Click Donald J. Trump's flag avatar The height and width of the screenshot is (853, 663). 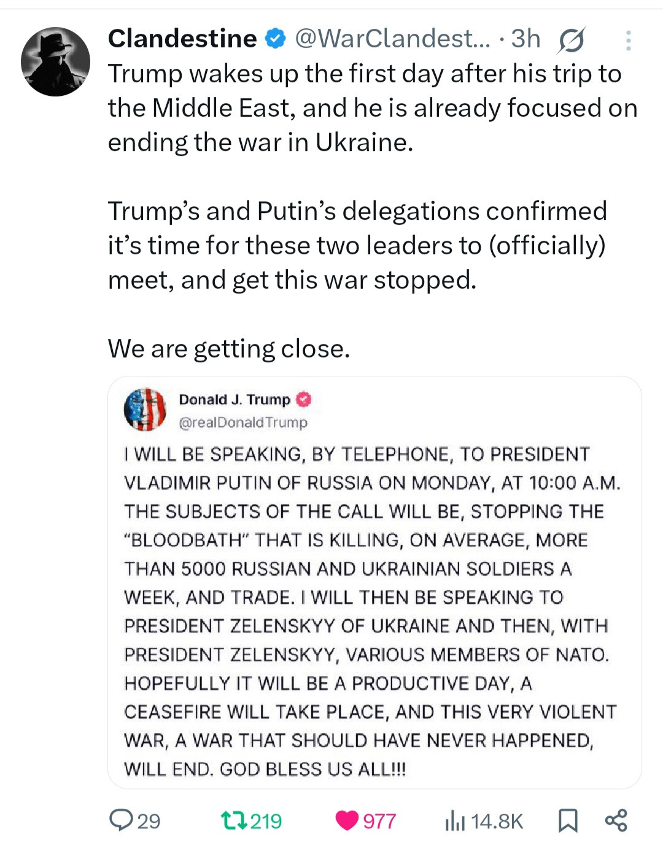(145, 410)
